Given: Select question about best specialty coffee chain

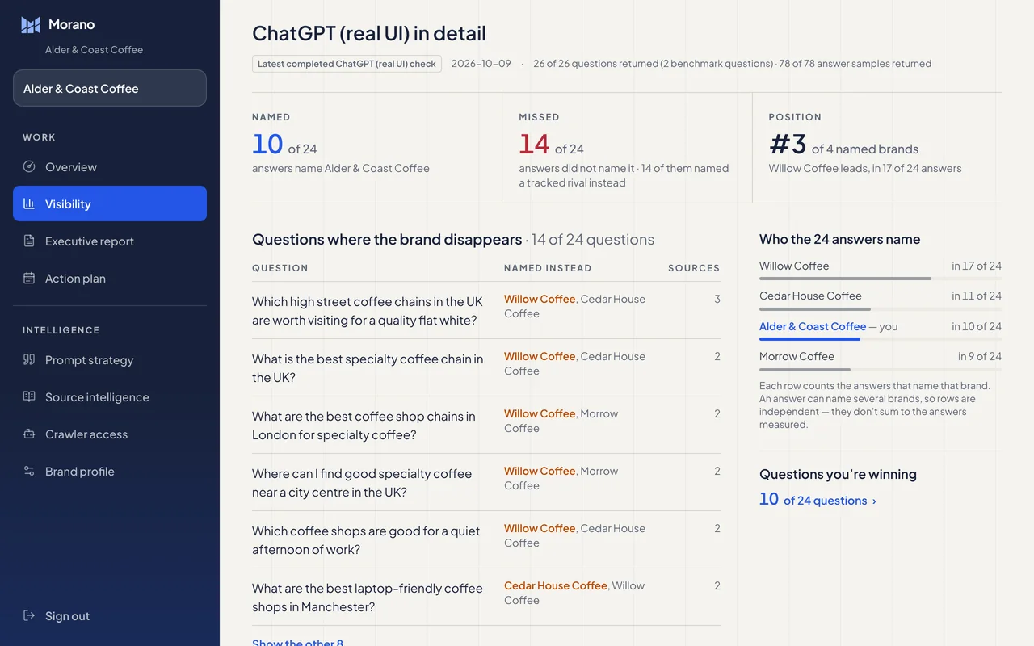Looking at the screenshot, I should tap(368, 368).
